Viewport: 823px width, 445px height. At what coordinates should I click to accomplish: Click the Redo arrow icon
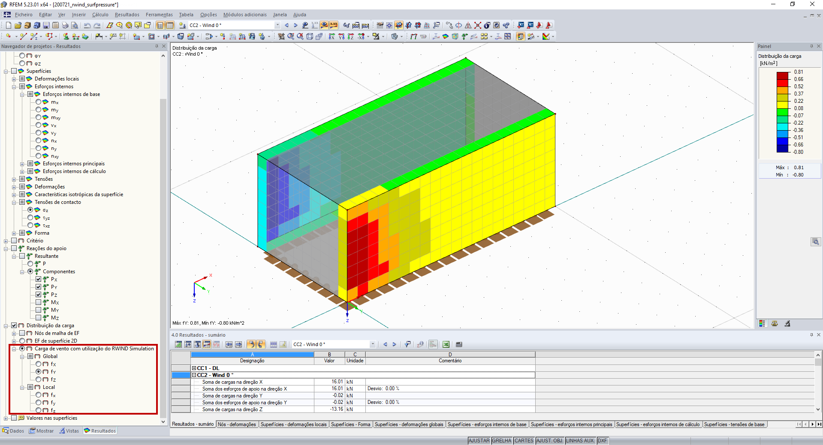[97, 25]
